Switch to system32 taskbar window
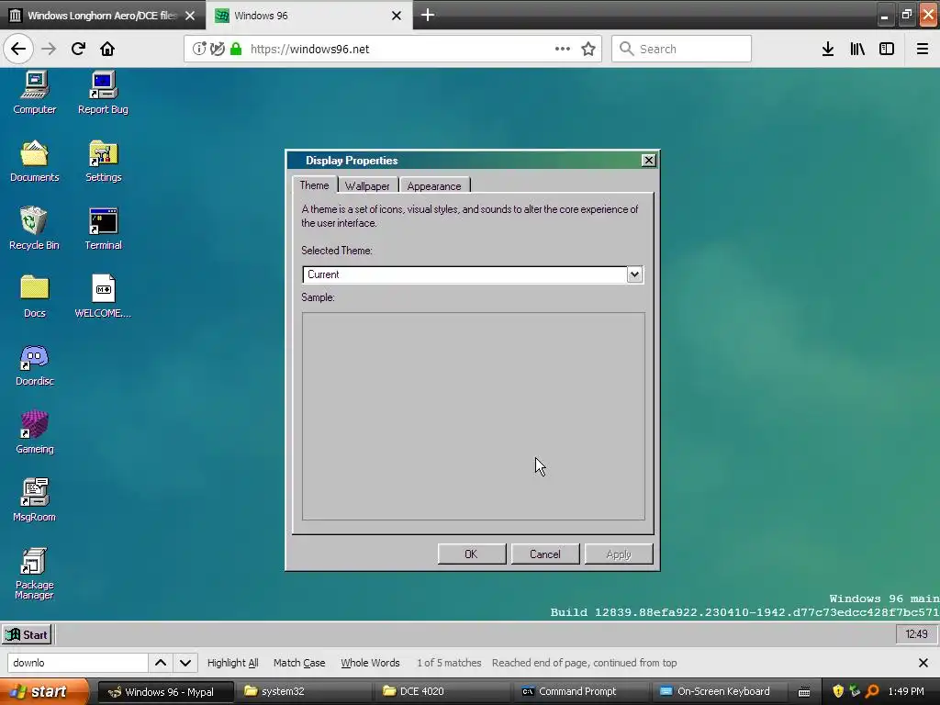This screenshot has height=705, width=940. [304, 691]
